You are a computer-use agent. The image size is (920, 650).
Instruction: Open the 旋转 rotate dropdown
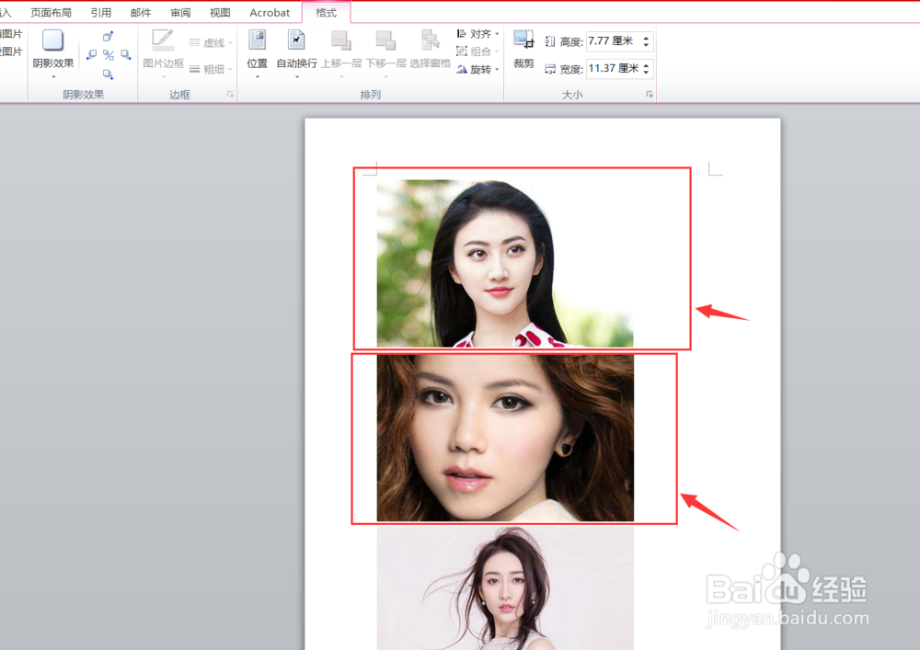[x=477, y=69]
